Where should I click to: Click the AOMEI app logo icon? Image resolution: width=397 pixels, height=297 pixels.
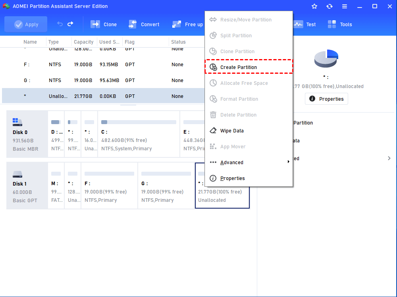(x=6, y=6)
